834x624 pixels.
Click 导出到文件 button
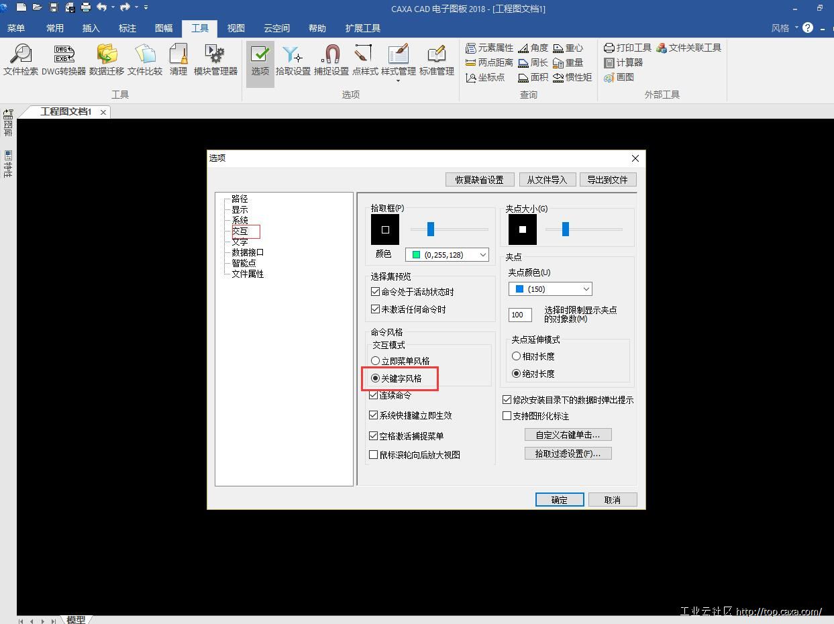[608, 180]
